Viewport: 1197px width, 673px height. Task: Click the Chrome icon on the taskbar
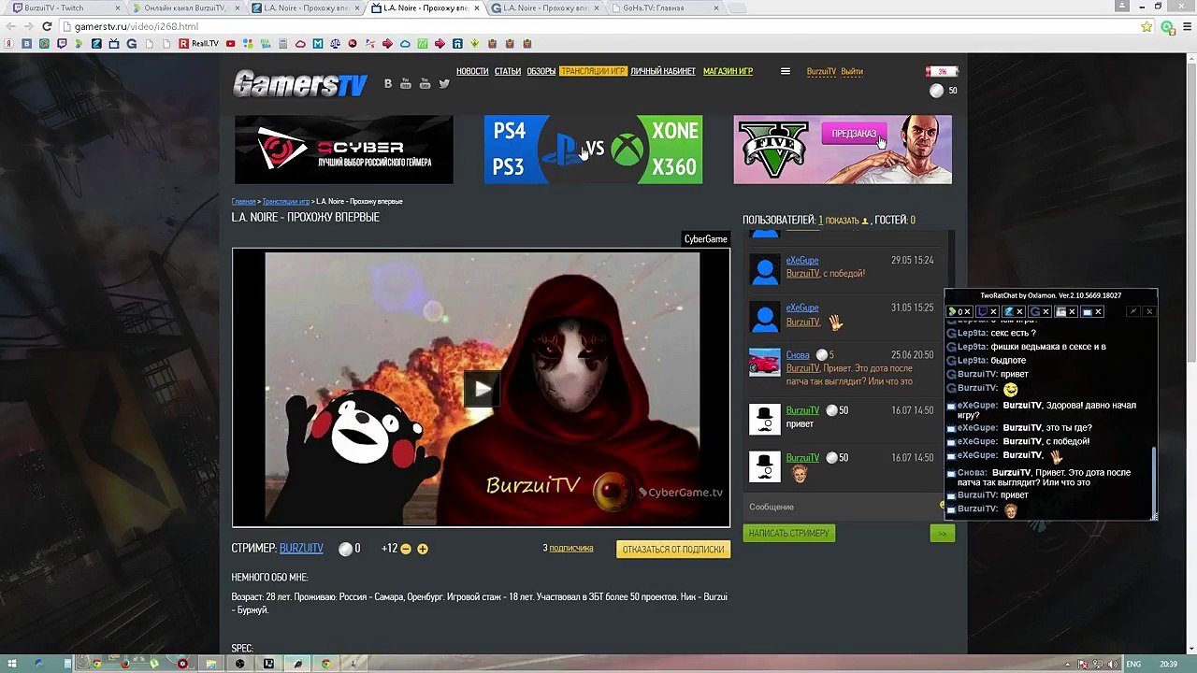click(325, 664)
